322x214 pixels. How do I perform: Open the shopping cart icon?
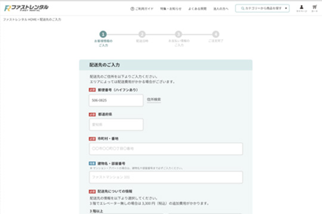pos(314,8)
